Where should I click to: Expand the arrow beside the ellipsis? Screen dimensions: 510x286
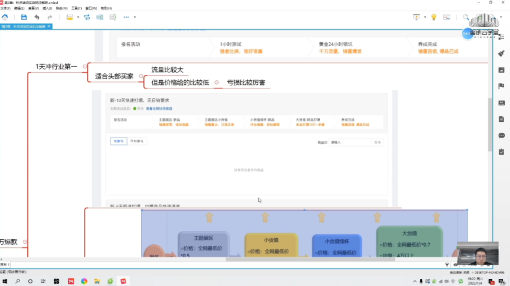[135, 17]
